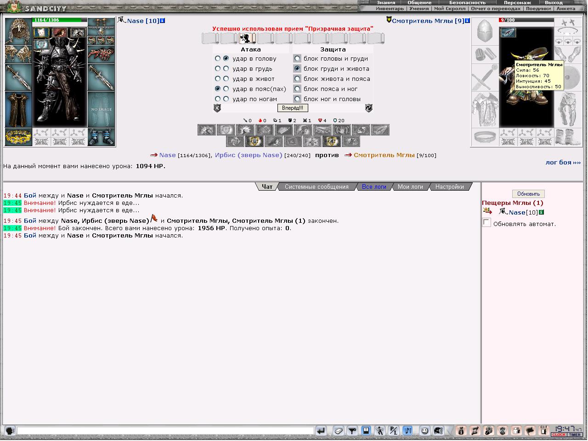588x441 pixels.
Task: Select блок живота и пояса
Action: pos(297,79)
